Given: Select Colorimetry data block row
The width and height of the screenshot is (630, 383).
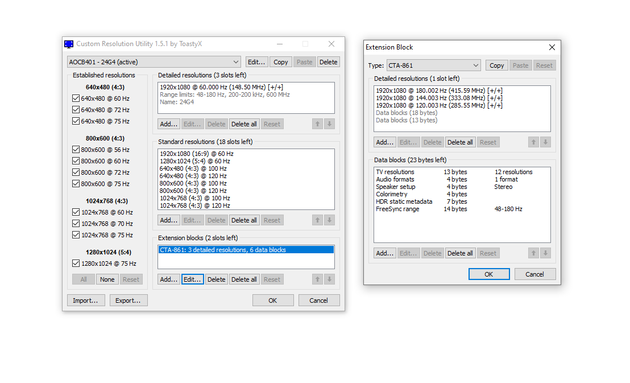Looking at the screenshot, I should pyautogui.click(x=462, y=194).
